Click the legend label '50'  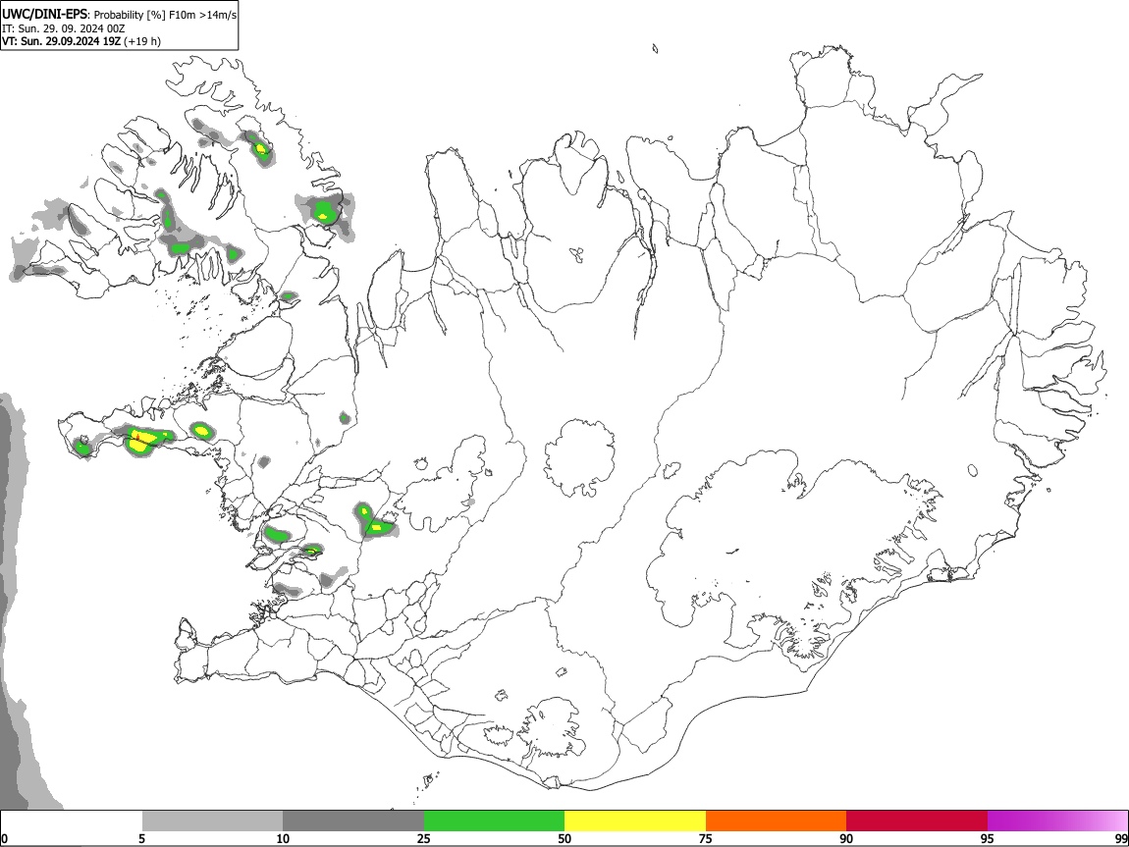[564, 838]
